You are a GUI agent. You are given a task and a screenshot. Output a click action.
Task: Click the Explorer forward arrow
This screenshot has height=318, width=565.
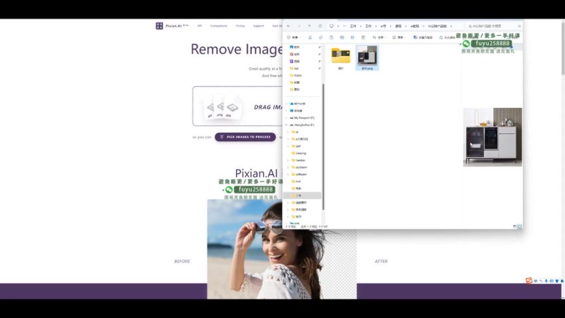pyautogui.click(x=298, y=26)
